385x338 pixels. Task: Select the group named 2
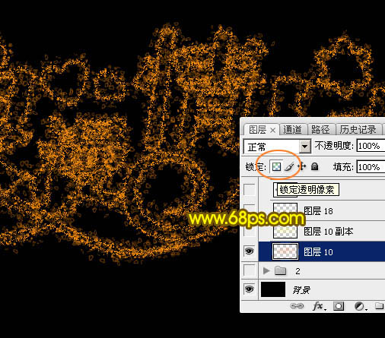[x=297, y=271]
